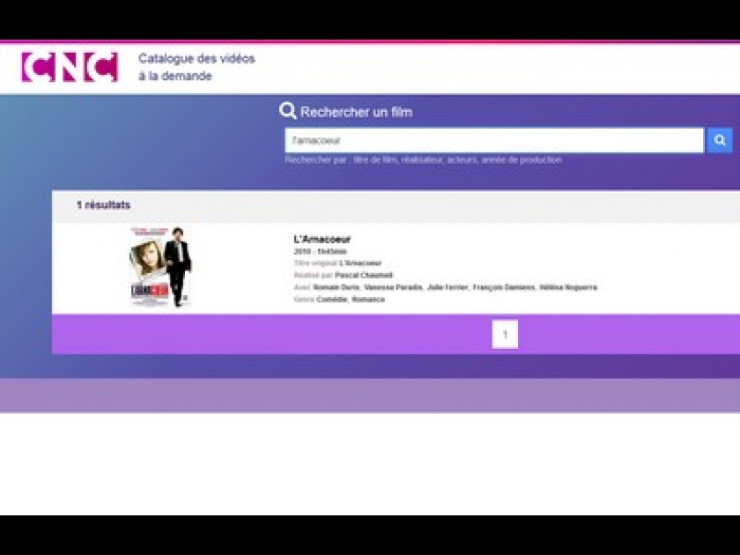Go to results page 1

pos(505,335)
